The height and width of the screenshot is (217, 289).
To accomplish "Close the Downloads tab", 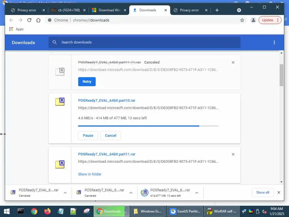I will coord(165,10).
